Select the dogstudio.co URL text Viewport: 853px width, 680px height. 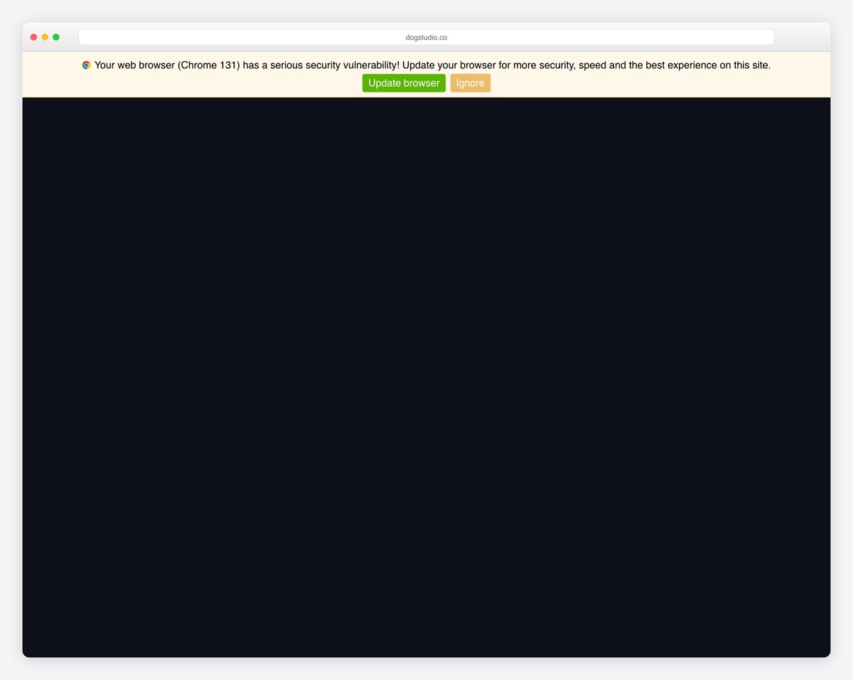click(426, 38)
